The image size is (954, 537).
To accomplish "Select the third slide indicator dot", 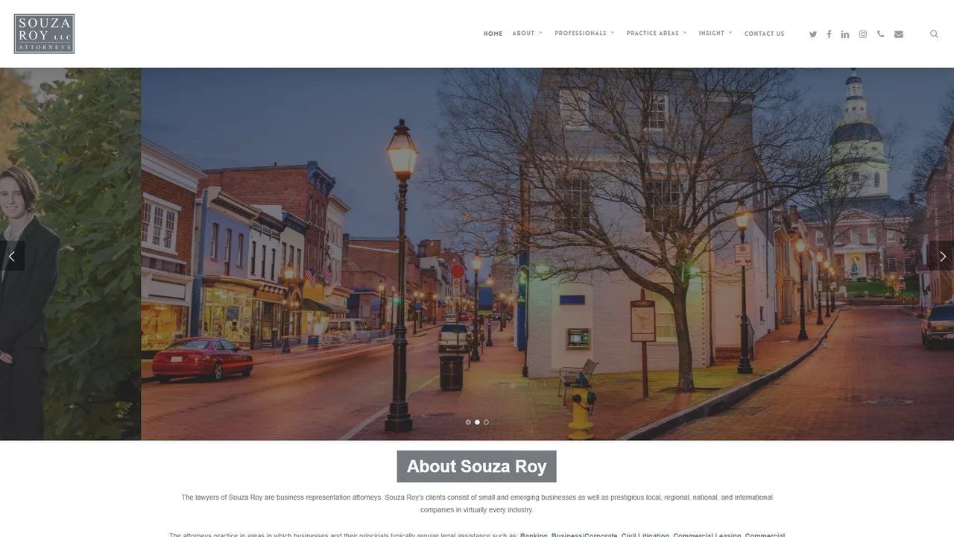I will (486, 422).
